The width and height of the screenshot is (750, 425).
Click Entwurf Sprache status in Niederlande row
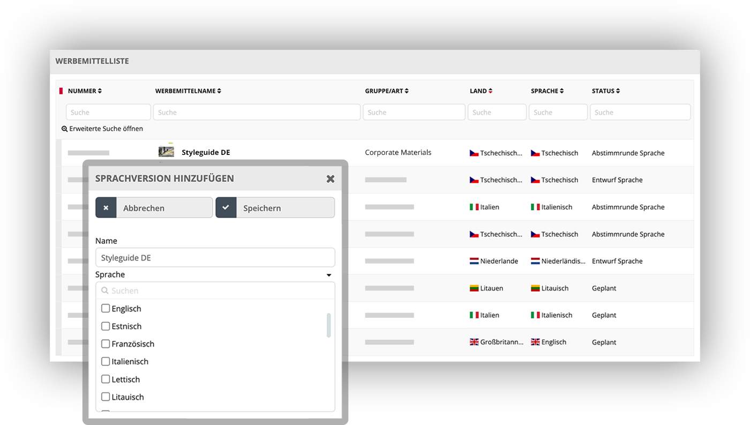coord(617,261)
